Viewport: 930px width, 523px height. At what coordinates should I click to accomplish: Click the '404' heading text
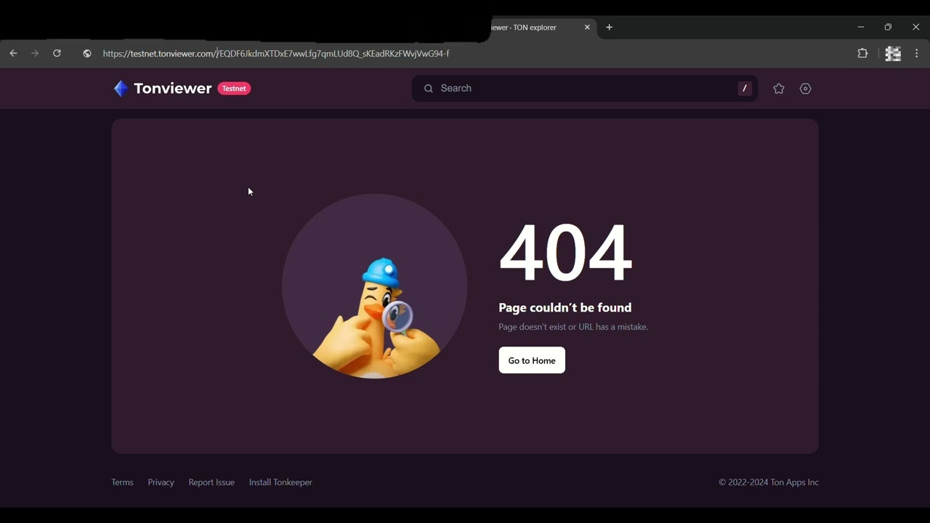566,253
